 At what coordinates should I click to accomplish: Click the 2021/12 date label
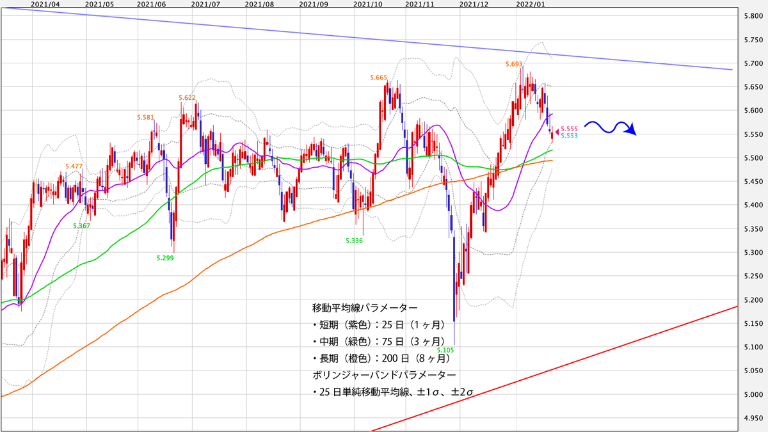pyautogui.click(x=474, y=4)
